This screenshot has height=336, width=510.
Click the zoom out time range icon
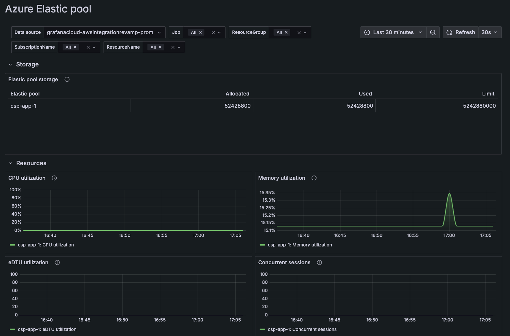[433, 32]
